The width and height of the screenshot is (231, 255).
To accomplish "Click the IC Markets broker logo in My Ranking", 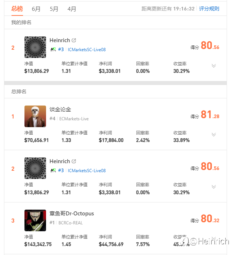I will click(53, 49).
